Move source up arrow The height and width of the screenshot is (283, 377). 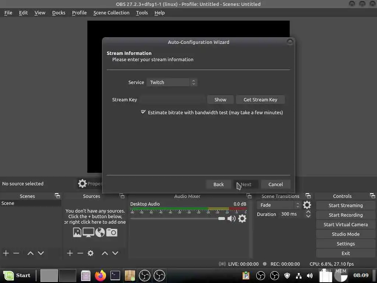[105, 253]
